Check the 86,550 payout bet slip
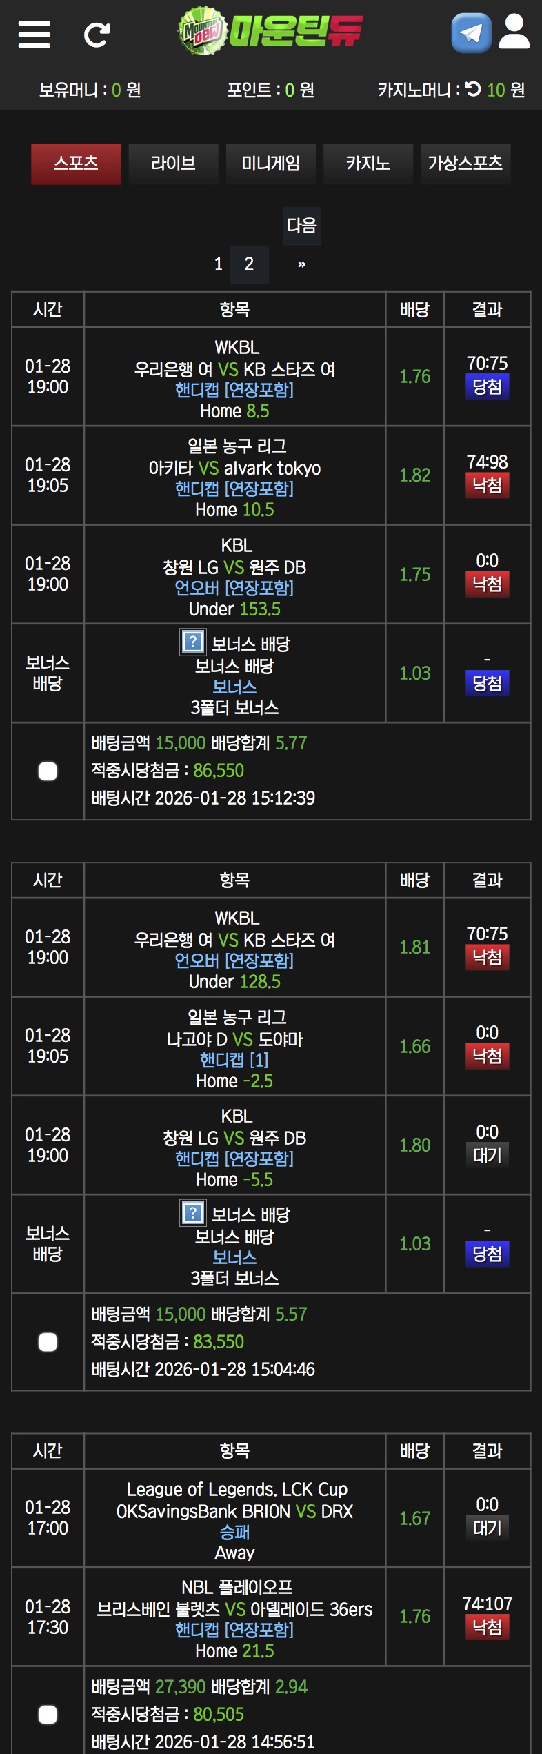 (48, 771)
